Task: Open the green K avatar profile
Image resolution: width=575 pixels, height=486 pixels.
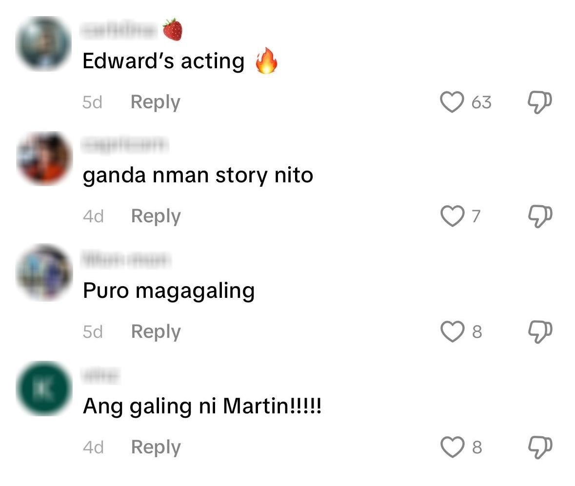Action: (44, 389)
